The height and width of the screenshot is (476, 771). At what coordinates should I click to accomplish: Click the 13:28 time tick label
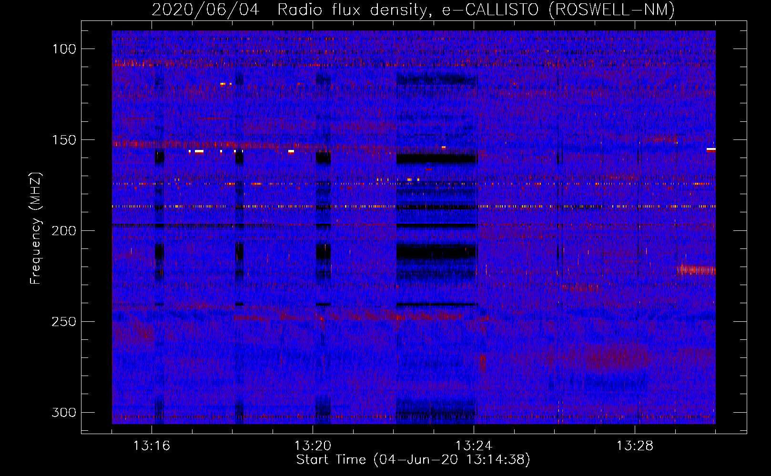635,446
